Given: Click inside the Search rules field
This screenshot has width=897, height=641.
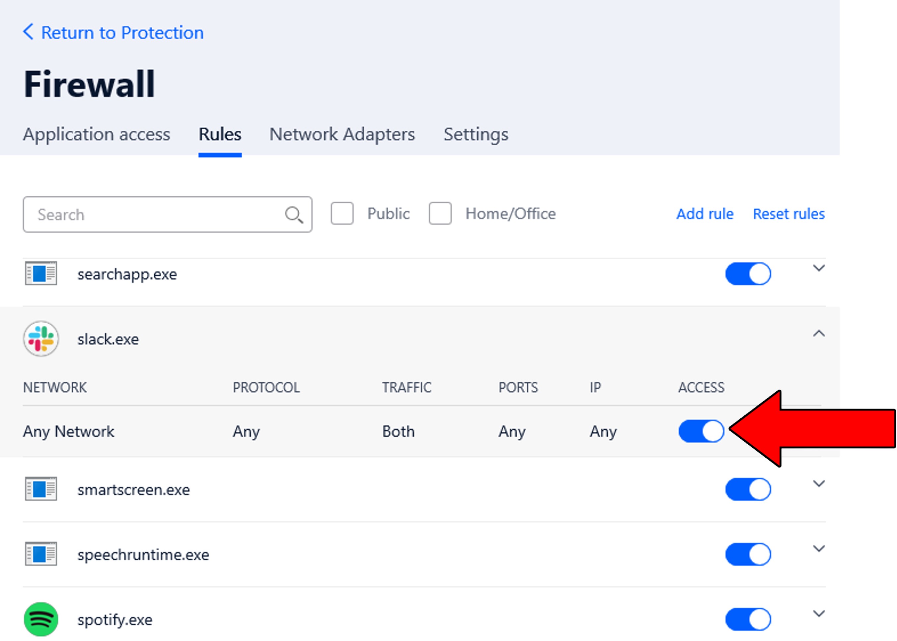Looking at the screenshot, I should [154, 215].
